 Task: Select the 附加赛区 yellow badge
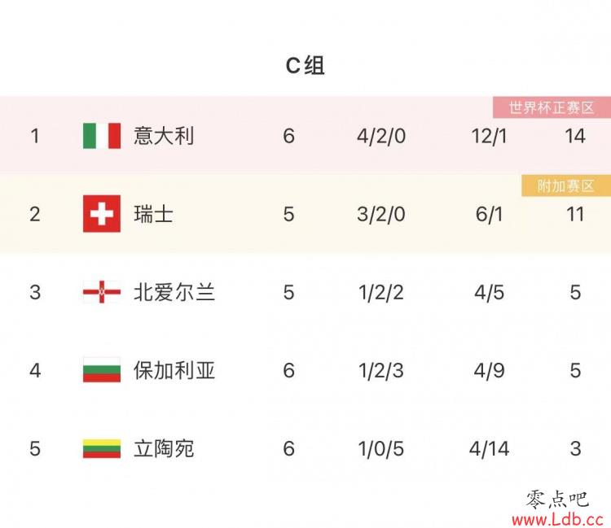[566, 185]
